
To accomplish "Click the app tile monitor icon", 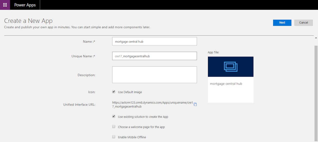I will point(231,67).
